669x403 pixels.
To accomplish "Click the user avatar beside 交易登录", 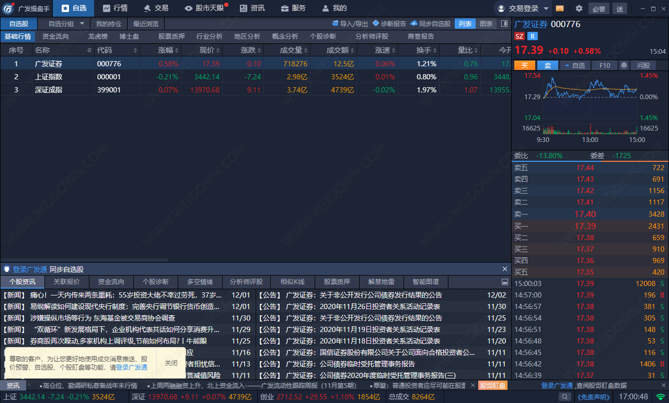I will click(x=501, y=8).
